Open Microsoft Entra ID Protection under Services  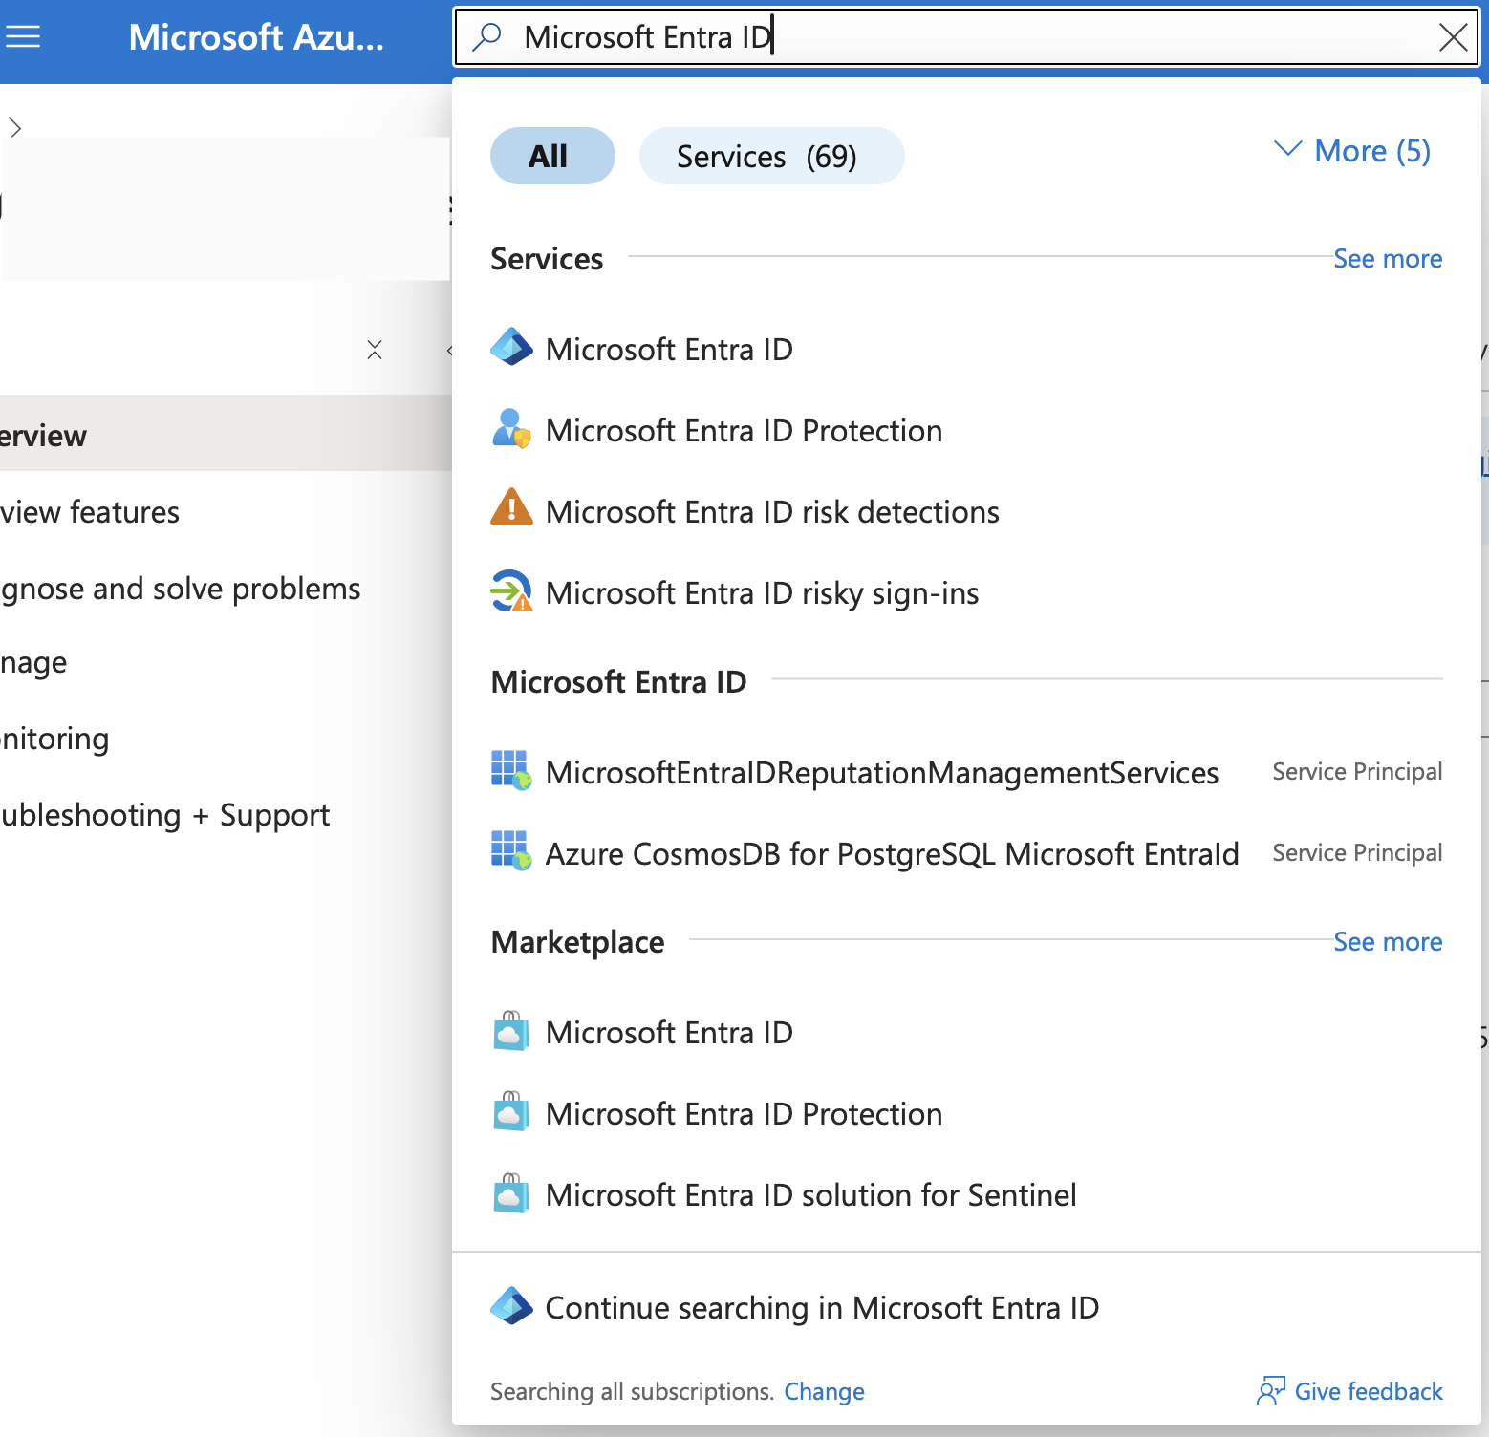[x=743, y=431]
